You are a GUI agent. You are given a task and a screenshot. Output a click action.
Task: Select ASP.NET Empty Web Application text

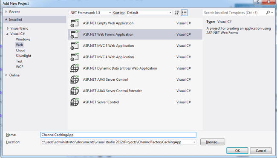pos(108,23)
